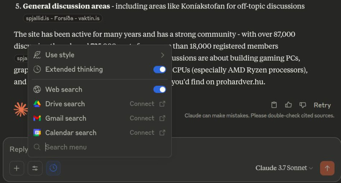
Task: Give the response a thumbs up
Action: [x=289, y=105]
